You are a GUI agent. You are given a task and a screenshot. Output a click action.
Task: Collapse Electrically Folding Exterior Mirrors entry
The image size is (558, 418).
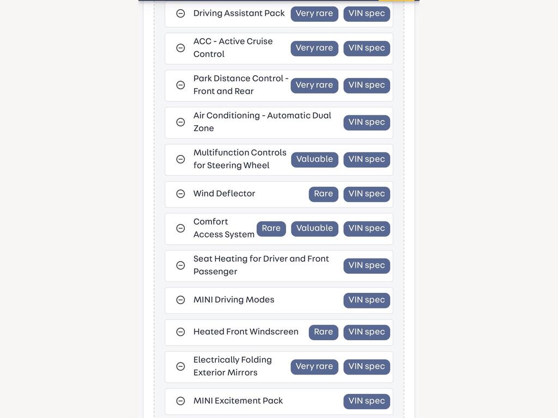point(180,366)
